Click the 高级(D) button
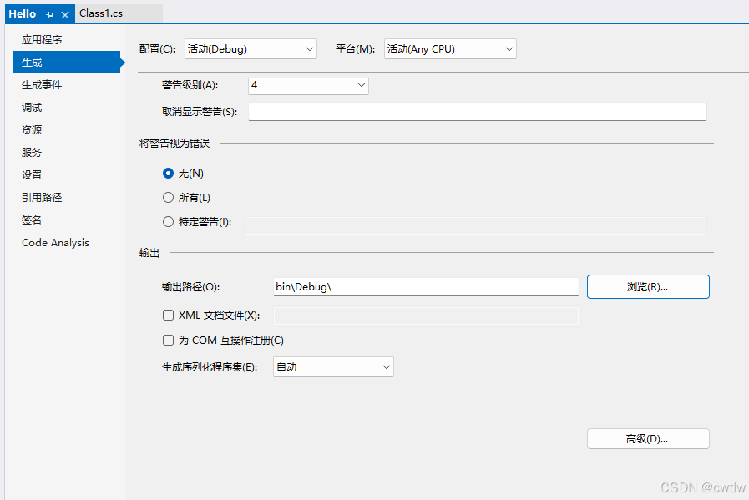This screenshot has height=500, width=749. [x=648, y=438]
